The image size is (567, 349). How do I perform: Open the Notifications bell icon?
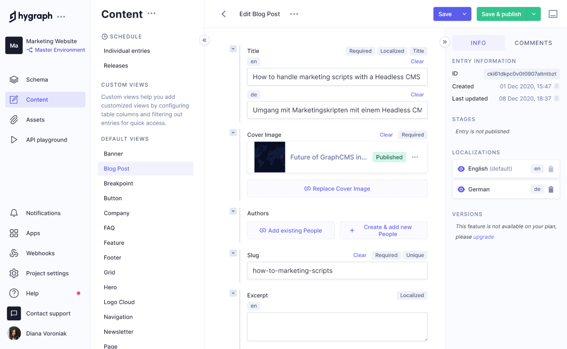tap(14, 213)
